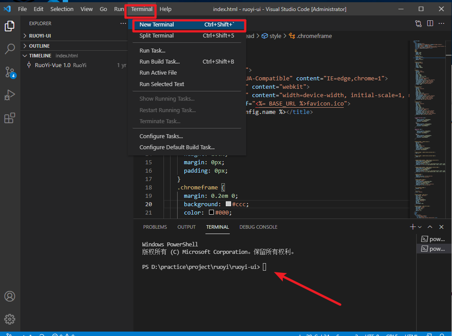
Task: Open the Selection menu
Action: (62, 9)
